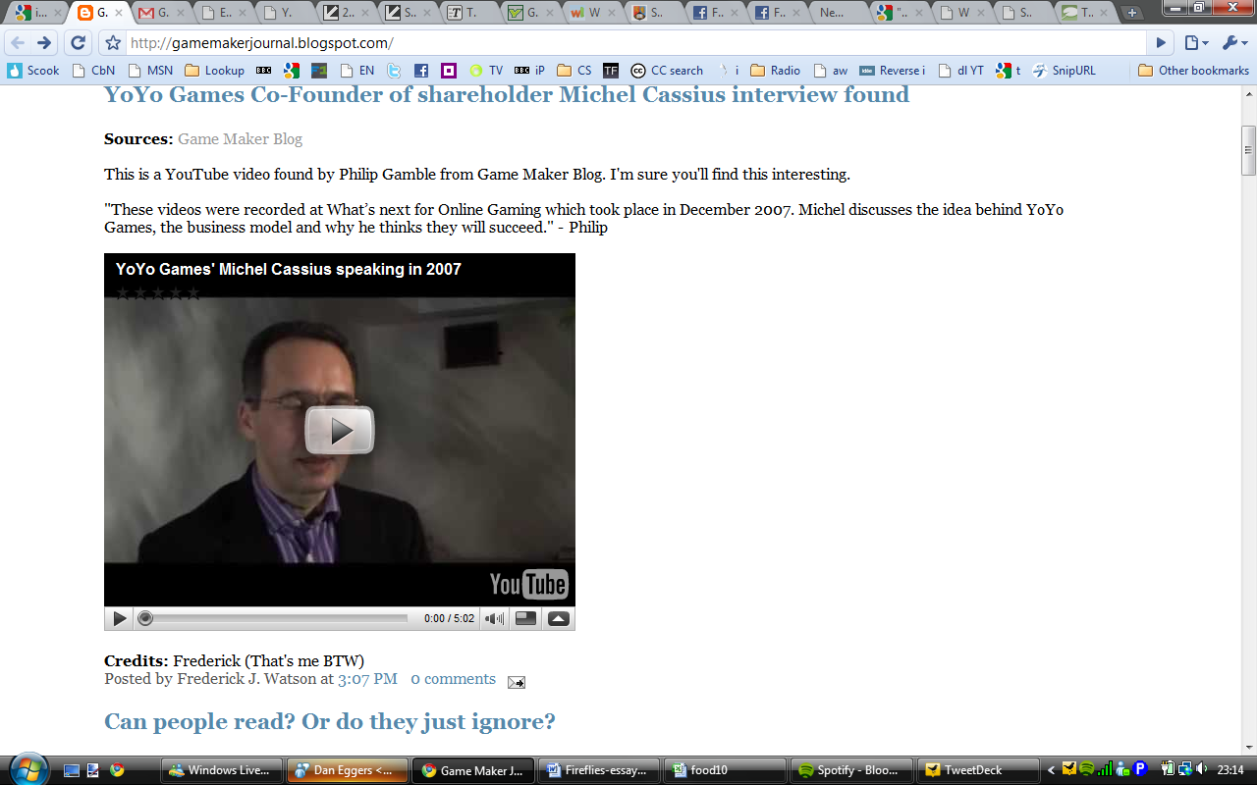Open food10 spreadsheet from taskbar
Image resolution: width=1257 pixels, height=785 pixels.
725,770
